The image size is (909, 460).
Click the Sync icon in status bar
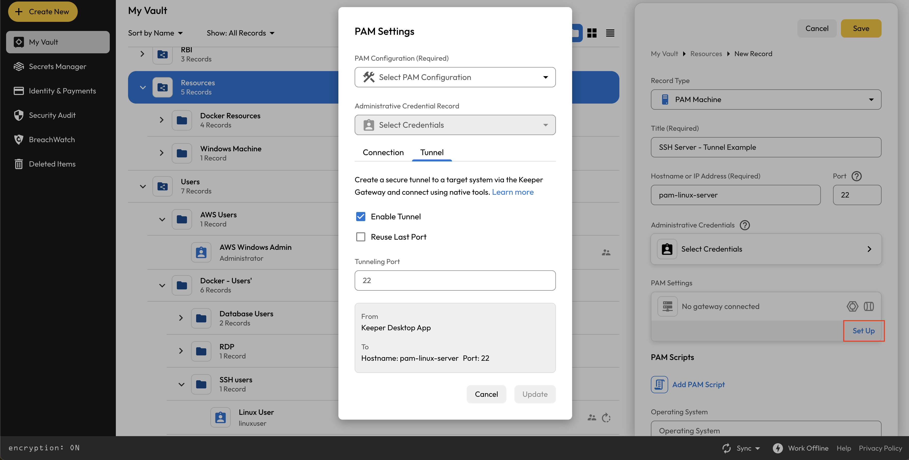click(x=727, y=448)
